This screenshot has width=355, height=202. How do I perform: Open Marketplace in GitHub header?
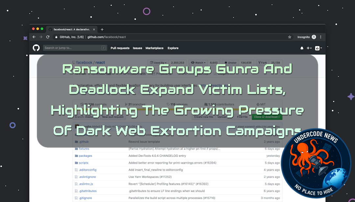[154, 48]
